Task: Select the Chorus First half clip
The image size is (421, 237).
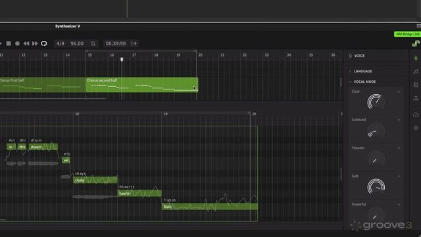Action: [42, 85]
